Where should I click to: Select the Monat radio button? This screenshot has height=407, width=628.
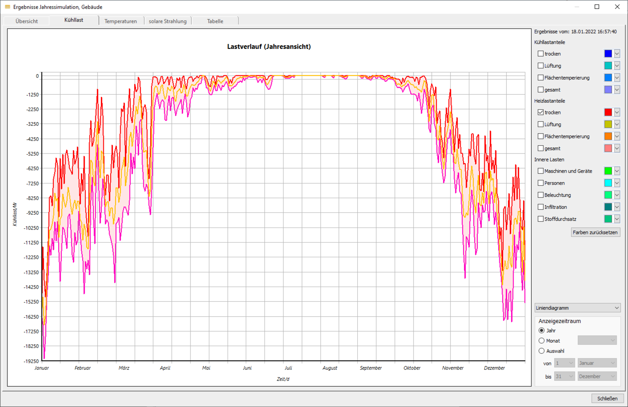(541, 341)
